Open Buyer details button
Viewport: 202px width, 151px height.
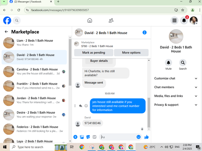tap(99, 61)
